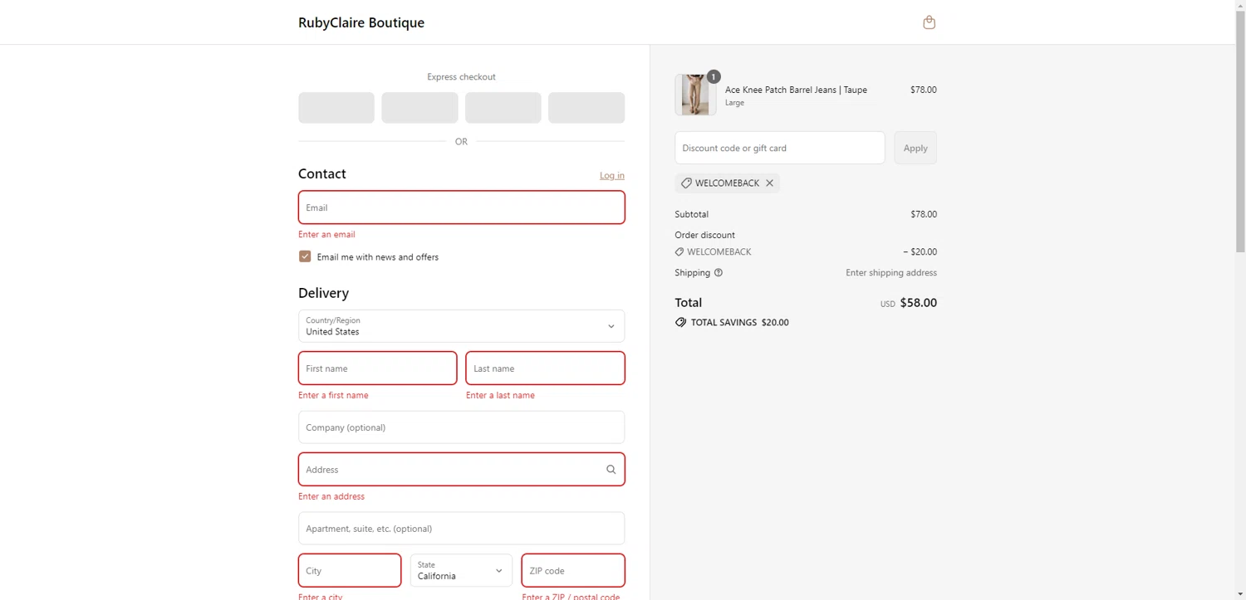Open the shopping bag cart icon

pos(929,22)
